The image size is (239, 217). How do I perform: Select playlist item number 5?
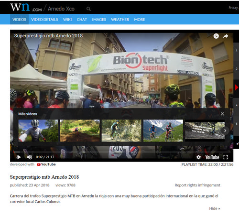click(237, 124)
